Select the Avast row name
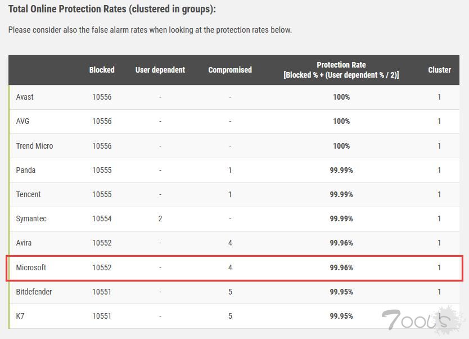This screenshot has height=339, width=469. point(25,97)
